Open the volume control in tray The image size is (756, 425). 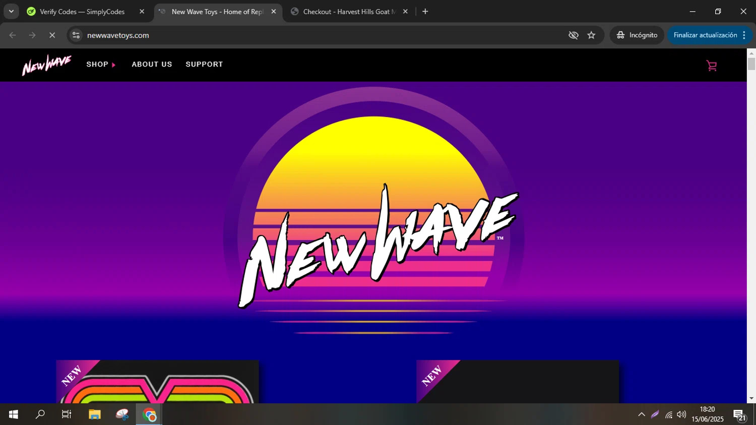click(x=681, y=414)
